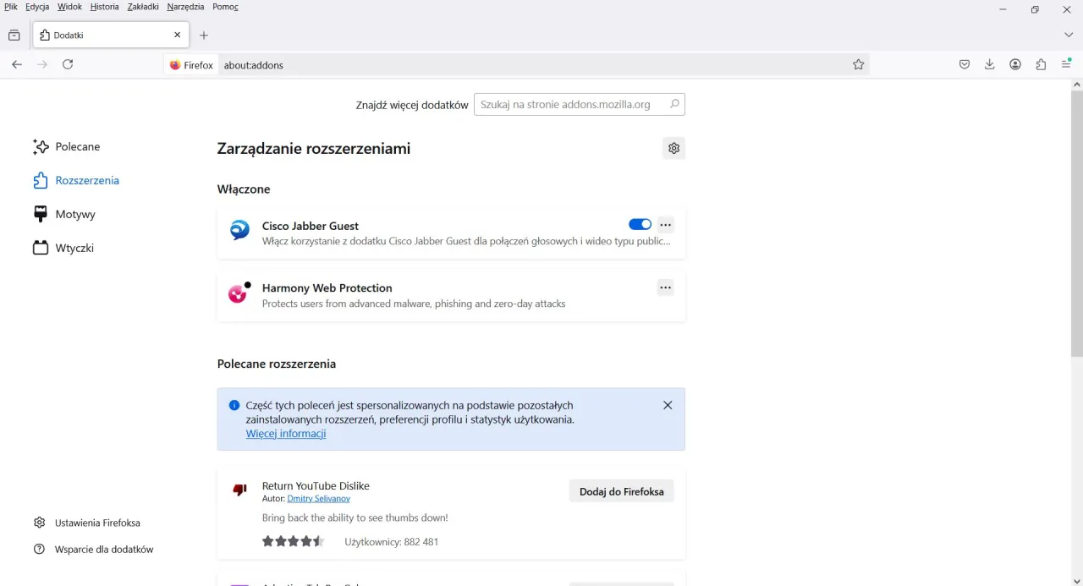1083x586 pixels.
Task: Open the Historia menu
Action: pos(104,6)
